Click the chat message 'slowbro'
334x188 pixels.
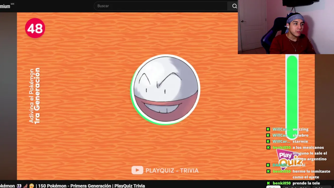point(300,135)
